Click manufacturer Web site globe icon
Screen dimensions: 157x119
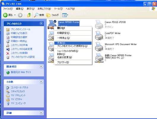tap(8, 73)
